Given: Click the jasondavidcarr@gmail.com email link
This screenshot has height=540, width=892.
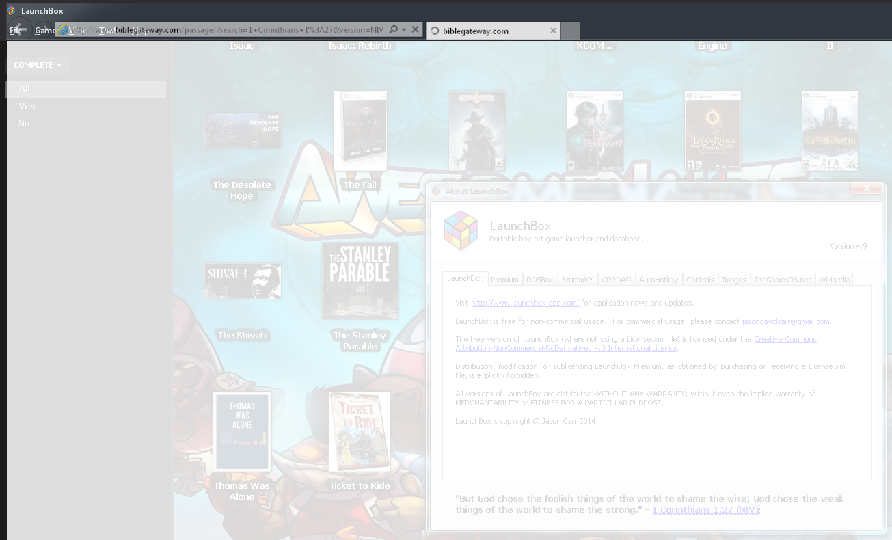Looking at the screenshot, I should coord(786,321).
